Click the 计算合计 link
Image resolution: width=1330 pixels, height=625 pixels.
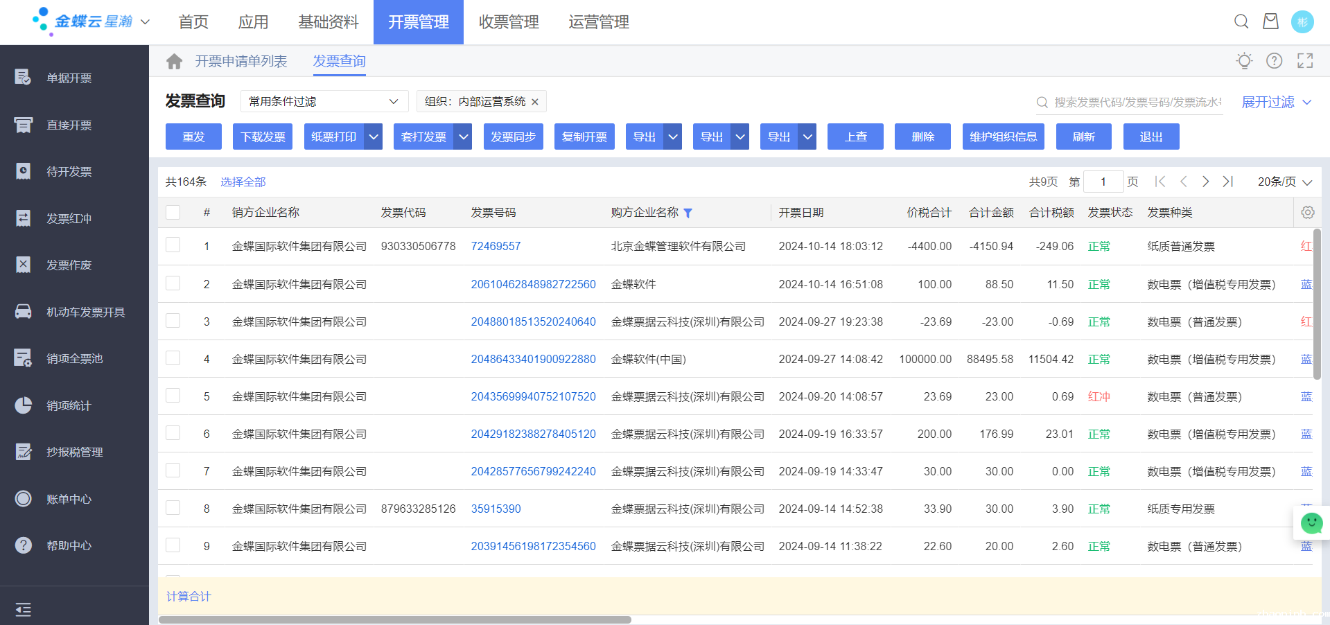tap(189, 596)
